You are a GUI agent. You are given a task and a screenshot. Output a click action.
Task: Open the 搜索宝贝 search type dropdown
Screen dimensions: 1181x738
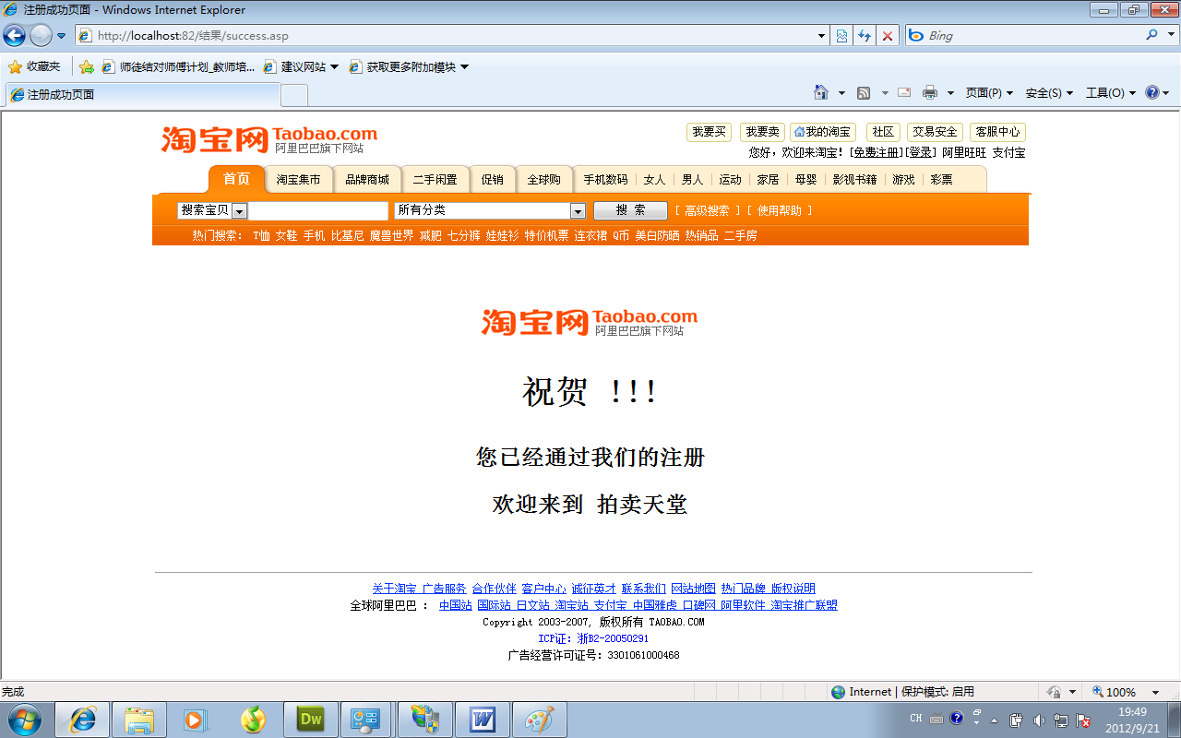point(239,211)
